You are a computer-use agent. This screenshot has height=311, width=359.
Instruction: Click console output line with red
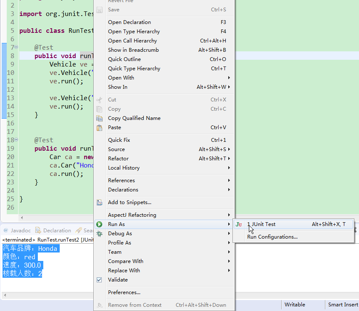click(x=20, y=257)
